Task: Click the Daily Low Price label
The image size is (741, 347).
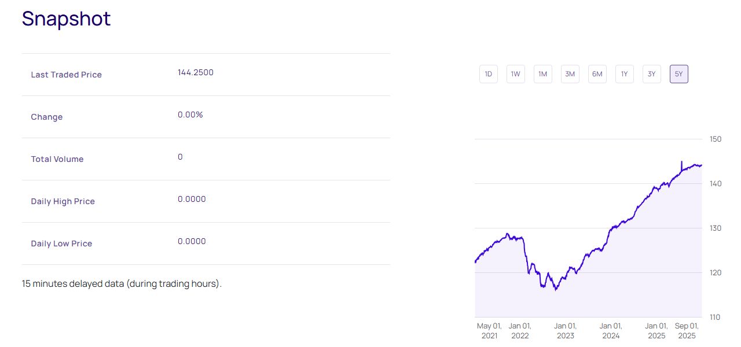Action: [61, 243]
